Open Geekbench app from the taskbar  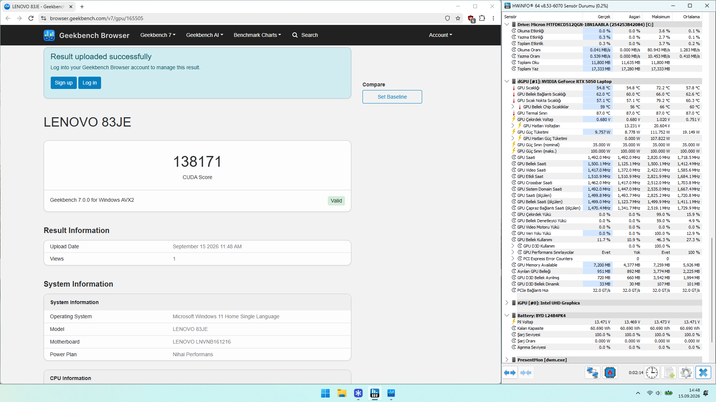(391, 393)
